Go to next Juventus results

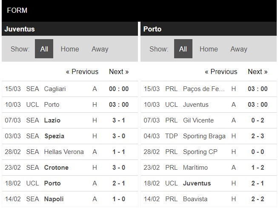[119, 71]
